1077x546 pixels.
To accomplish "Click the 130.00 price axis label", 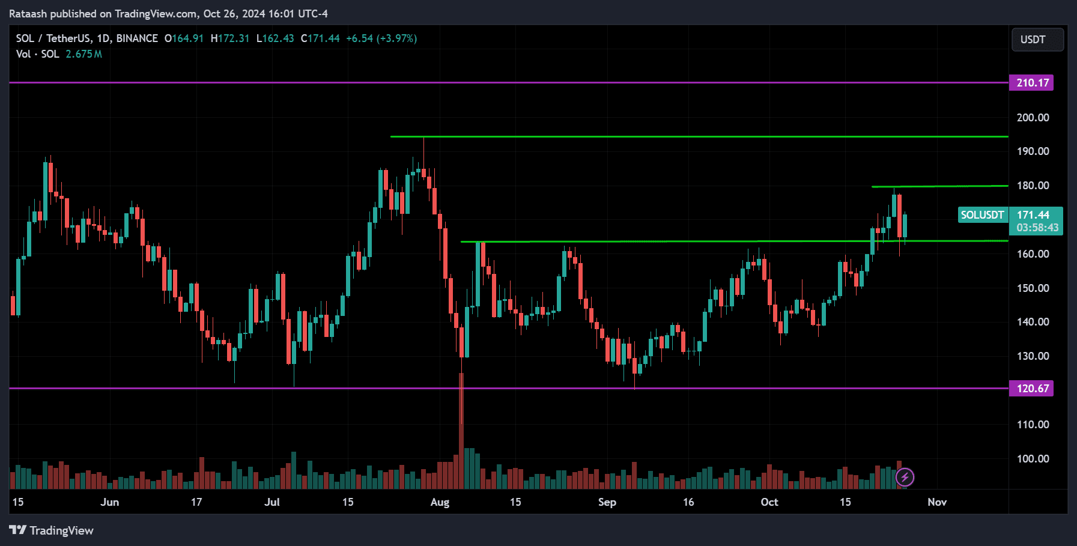I will click(x=1033, y=356).
